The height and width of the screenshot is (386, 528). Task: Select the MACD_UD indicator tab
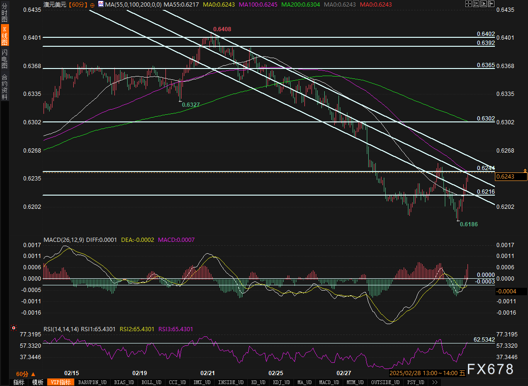point(328,382)
